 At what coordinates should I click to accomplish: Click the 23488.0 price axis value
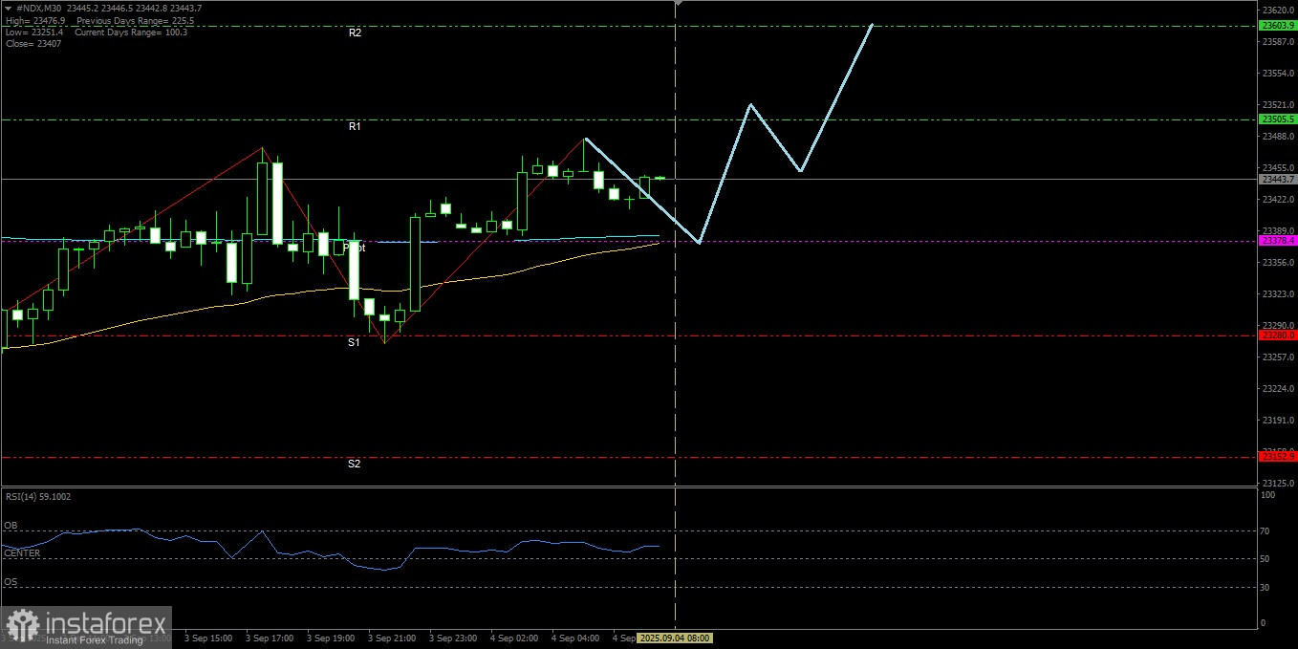1278,137
